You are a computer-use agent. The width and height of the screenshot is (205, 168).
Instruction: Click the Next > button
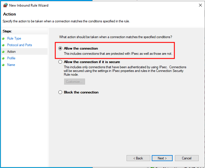[x=162, y=158]
